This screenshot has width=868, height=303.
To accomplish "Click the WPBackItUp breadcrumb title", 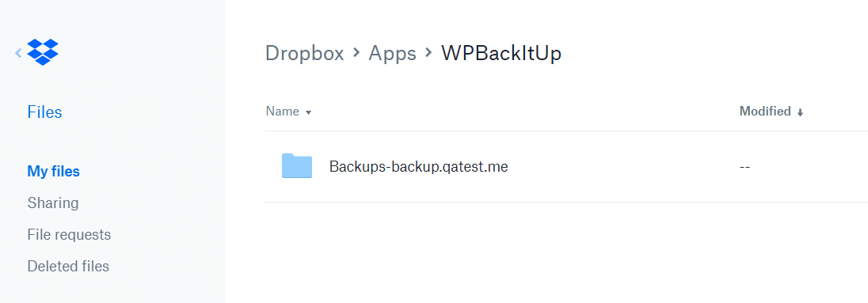I will [x=501, y=53].
